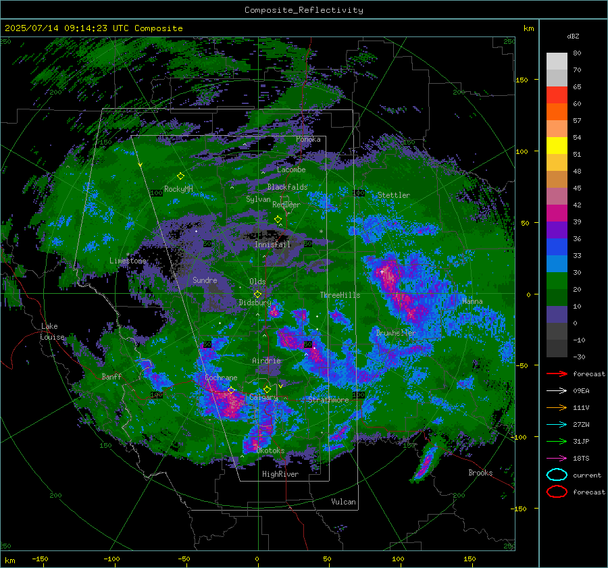This screenshot has width=608, height=568.
Task: Click the Calgary city label
Action: pos(263,397)
